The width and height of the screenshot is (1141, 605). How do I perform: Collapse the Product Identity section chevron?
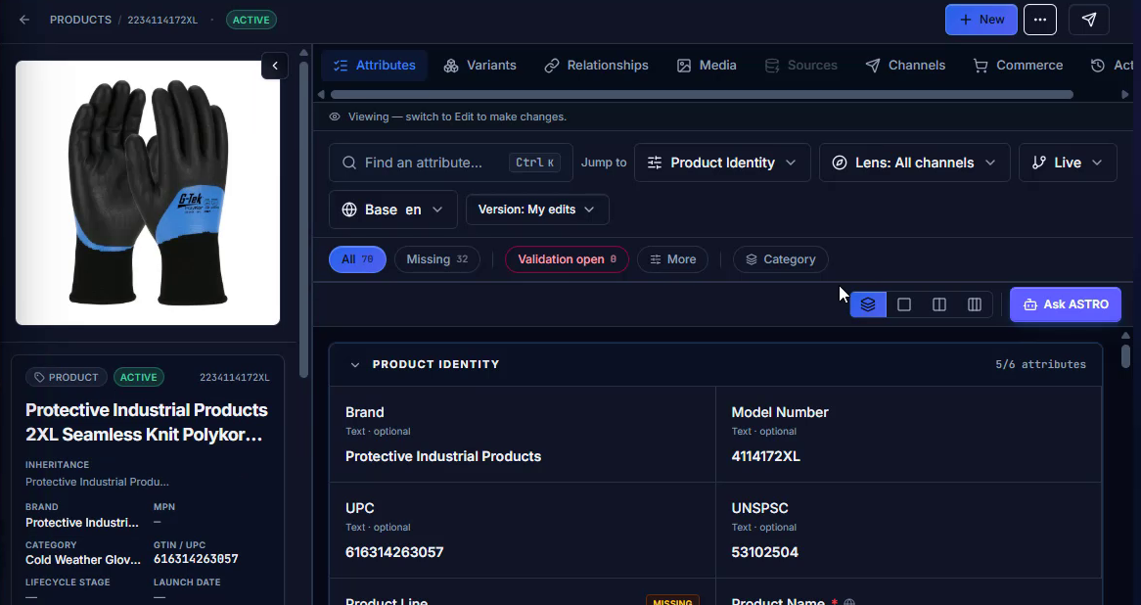tap(354, 365)
